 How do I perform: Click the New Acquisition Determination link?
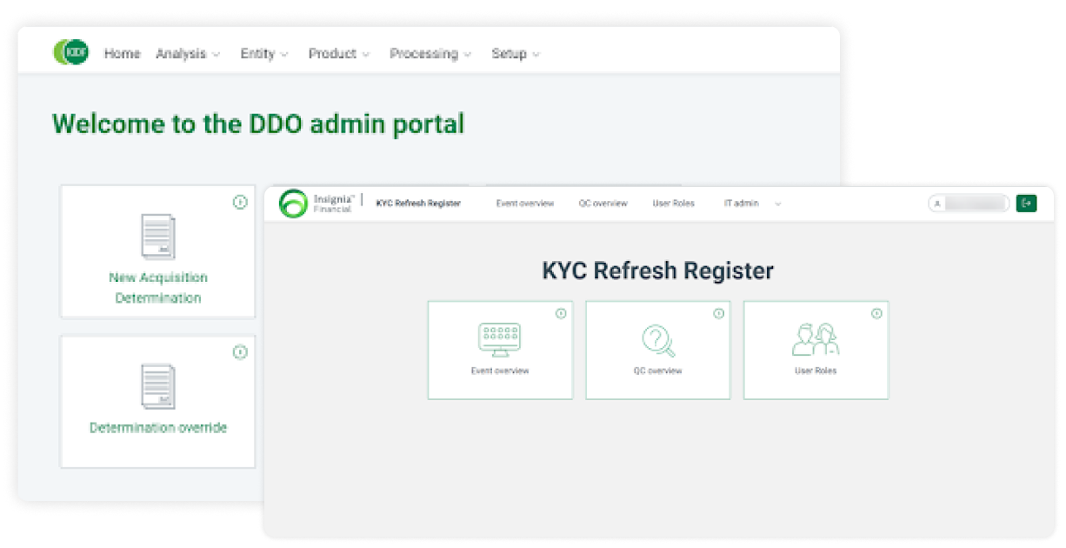pyautogui.click(x=158, y=288)
